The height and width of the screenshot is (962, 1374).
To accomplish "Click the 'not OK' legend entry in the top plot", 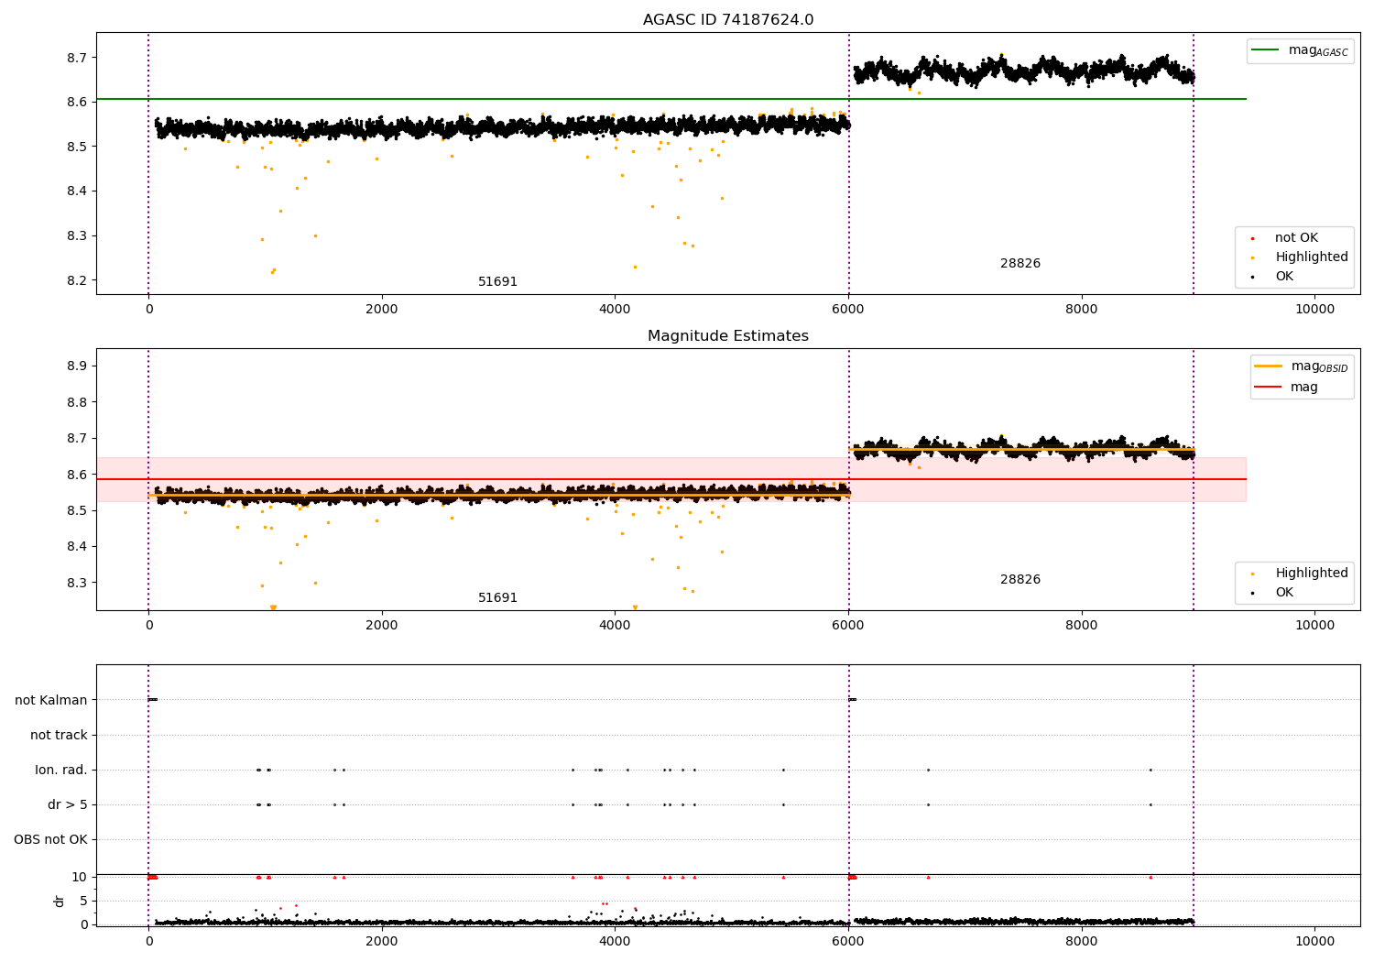I will click(x=1296, y=238).
